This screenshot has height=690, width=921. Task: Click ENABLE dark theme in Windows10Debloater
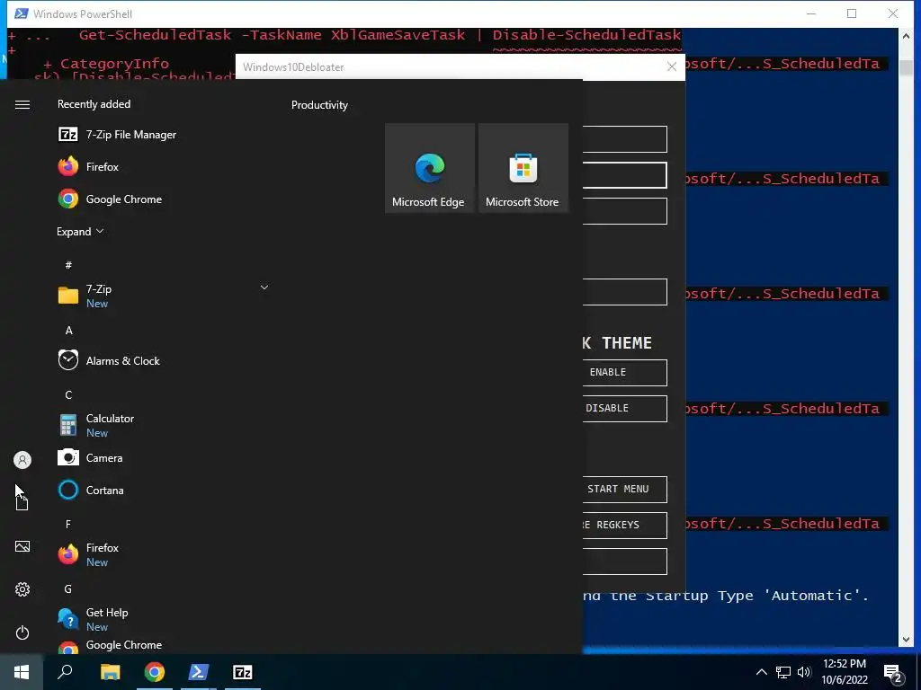(x=624, y=373)
